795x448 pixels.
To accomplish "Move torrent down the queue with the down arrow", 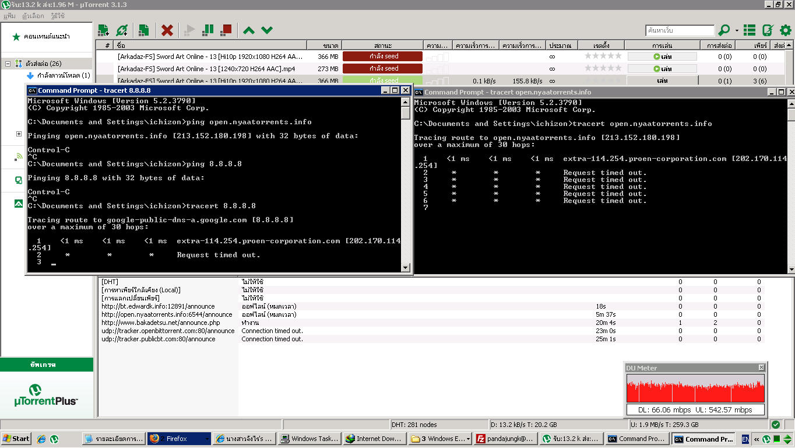I will click(267, 30).
